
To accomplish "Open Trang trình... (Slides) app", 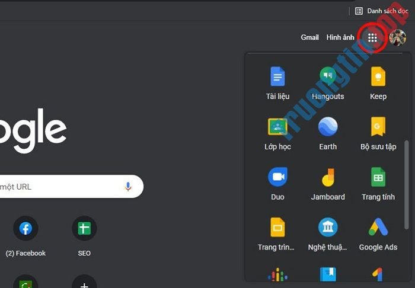I will 277,234.
